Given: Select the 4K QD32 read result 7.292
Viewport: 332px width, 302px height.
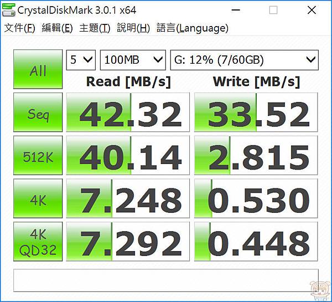Looking at the screenshot, I should [128, 242].
